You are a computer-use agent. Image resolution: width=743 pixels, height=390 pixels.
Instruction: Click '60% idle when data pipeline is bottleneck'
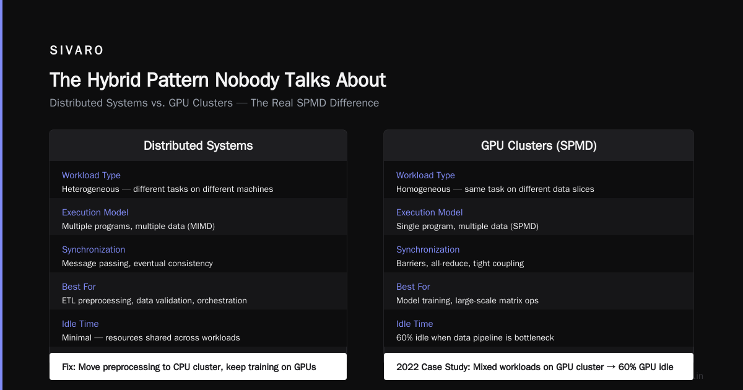tap(475, 337)
